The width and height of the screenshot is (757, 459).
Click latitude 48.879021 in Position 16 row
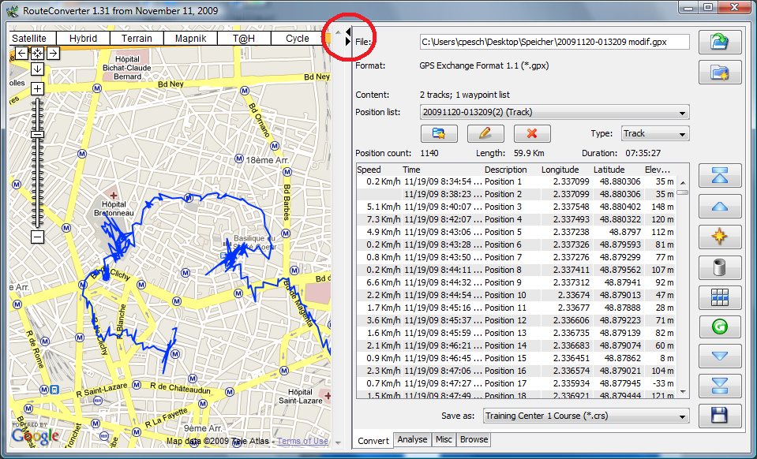tap(620, 371)
